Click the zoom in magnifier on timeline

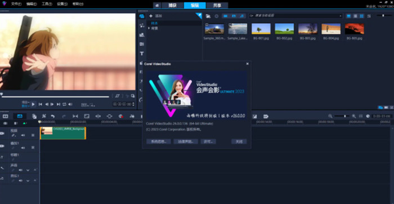pyautogui.click(x=354, y=116)
